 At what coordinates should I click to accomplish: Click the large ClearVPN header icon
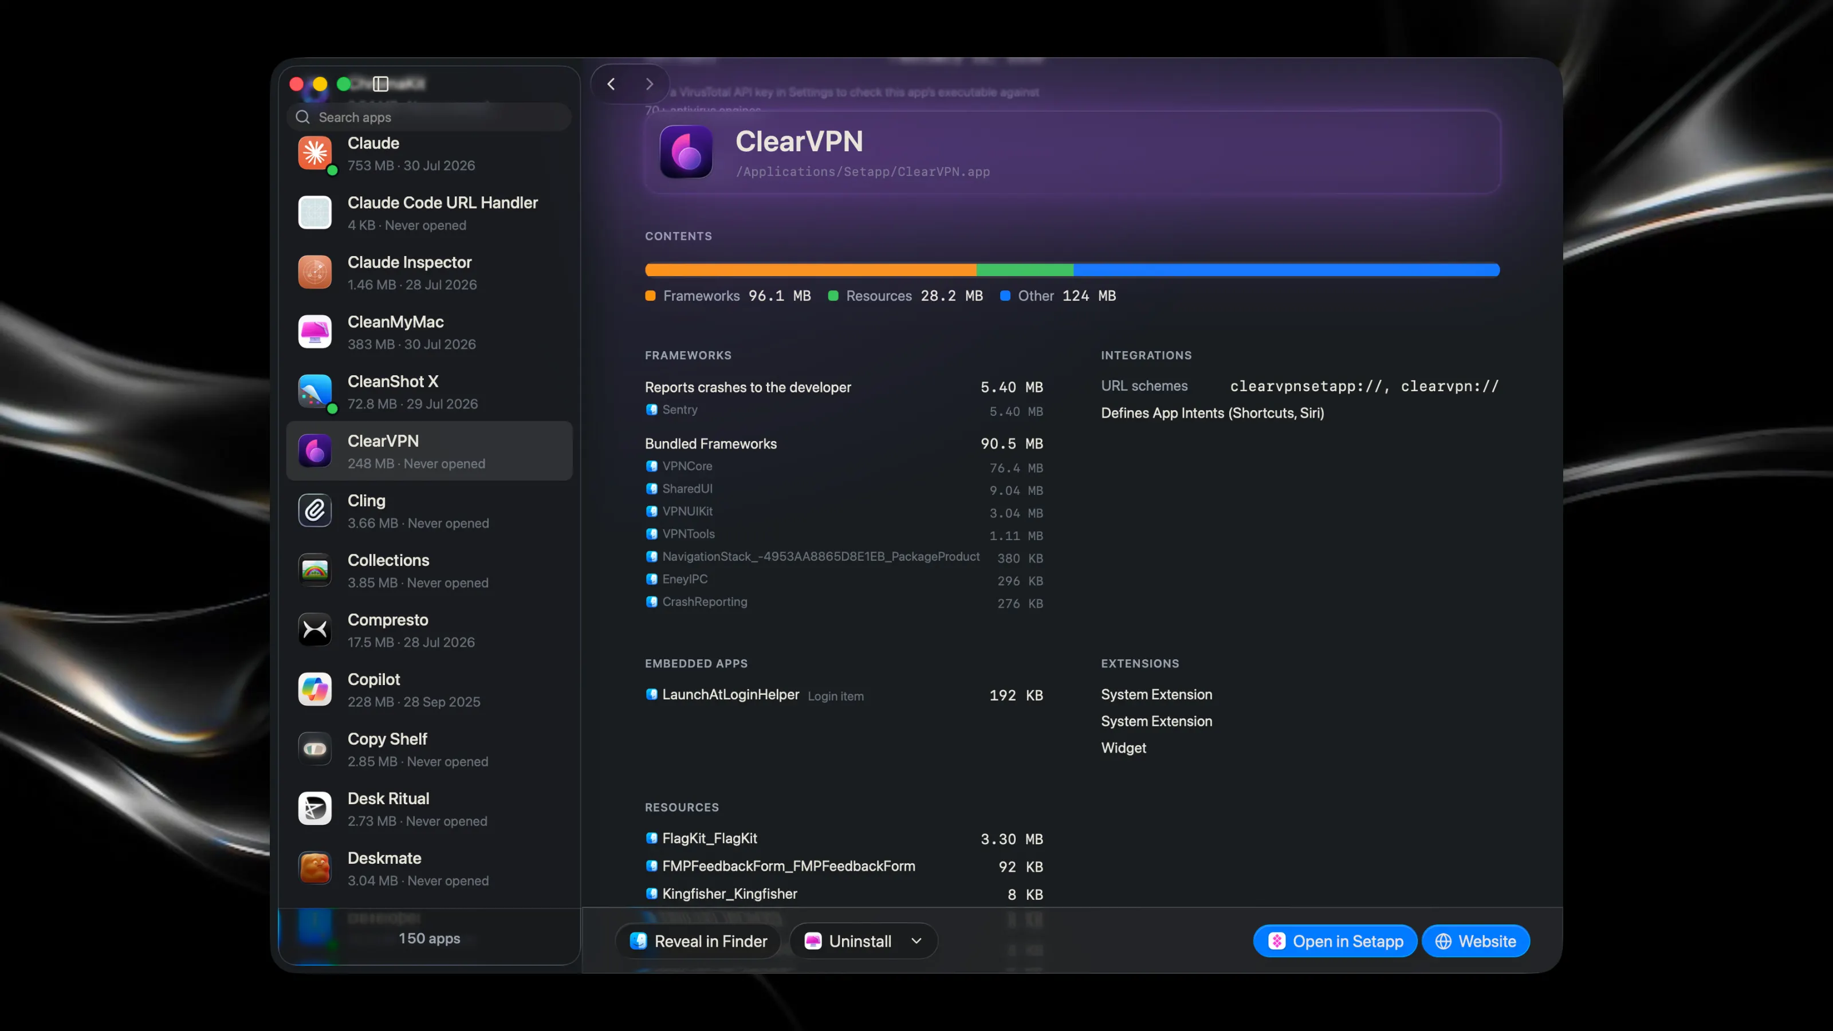click(686, 152)
